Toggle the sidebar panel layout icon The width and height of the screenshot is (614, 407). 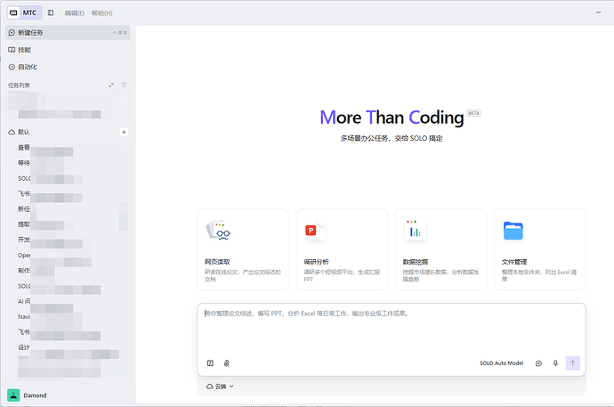click(51, 13)
